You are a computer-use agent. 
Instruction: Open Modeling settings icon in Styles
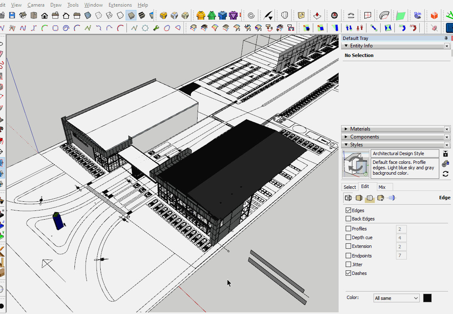(x=391, y=198)
